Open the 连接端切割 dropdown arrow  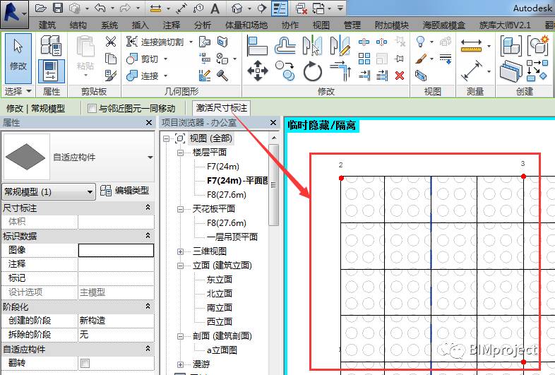[x=191, y=42]
